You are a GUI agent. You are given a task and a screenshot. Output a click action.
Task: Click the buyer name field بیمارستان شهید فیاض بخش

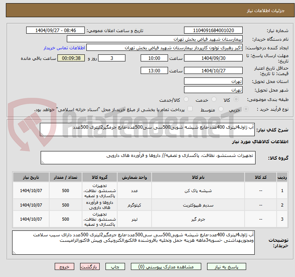155,39
